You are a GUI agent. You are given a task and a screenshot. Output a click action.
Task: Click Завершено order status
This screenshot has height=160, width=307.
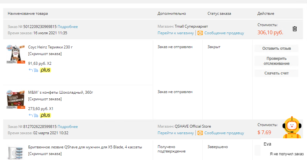(x=217, y=147)
